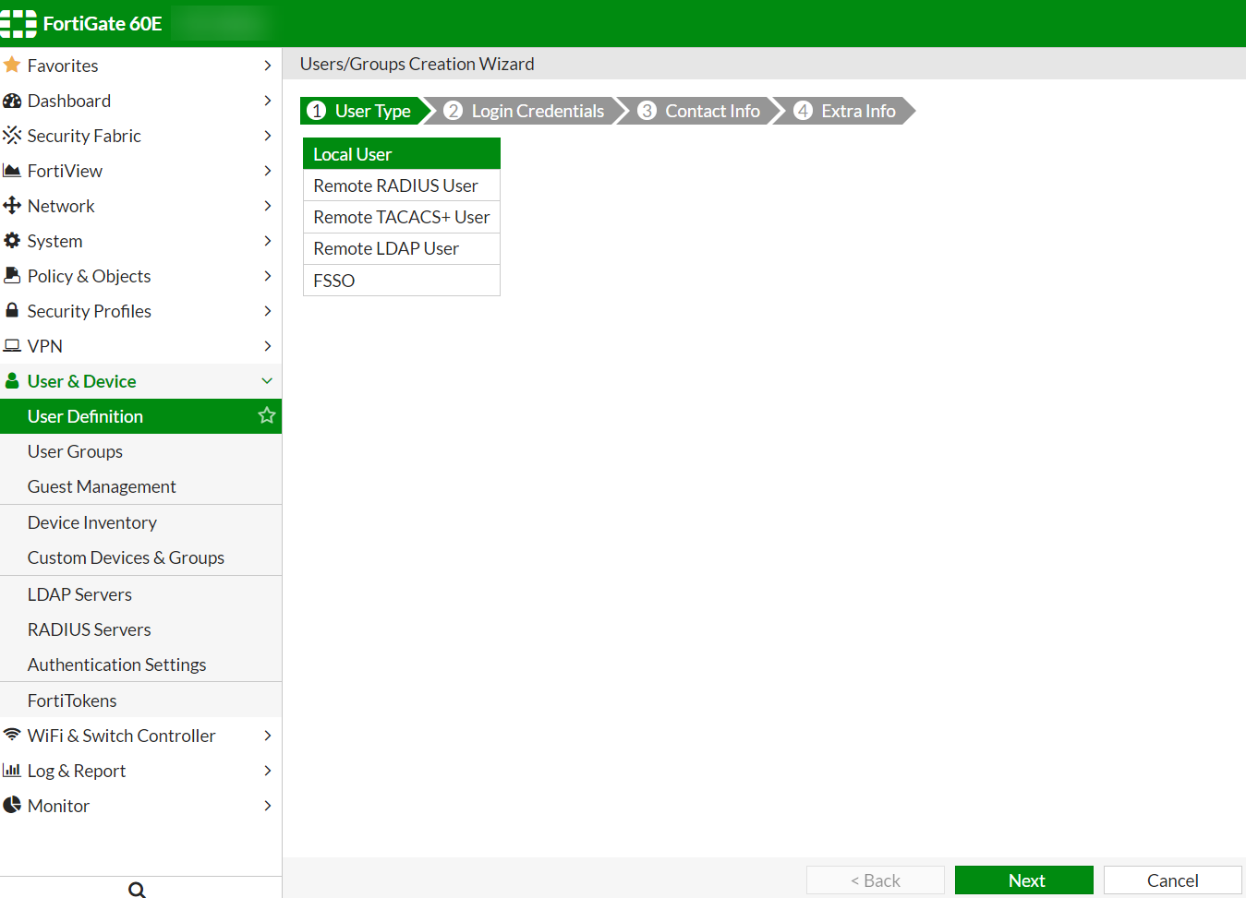The width and height of the screenshot is (1246, 898).
Task: Expand the Monitor menu chevron
Action: (x=268, y=806)
